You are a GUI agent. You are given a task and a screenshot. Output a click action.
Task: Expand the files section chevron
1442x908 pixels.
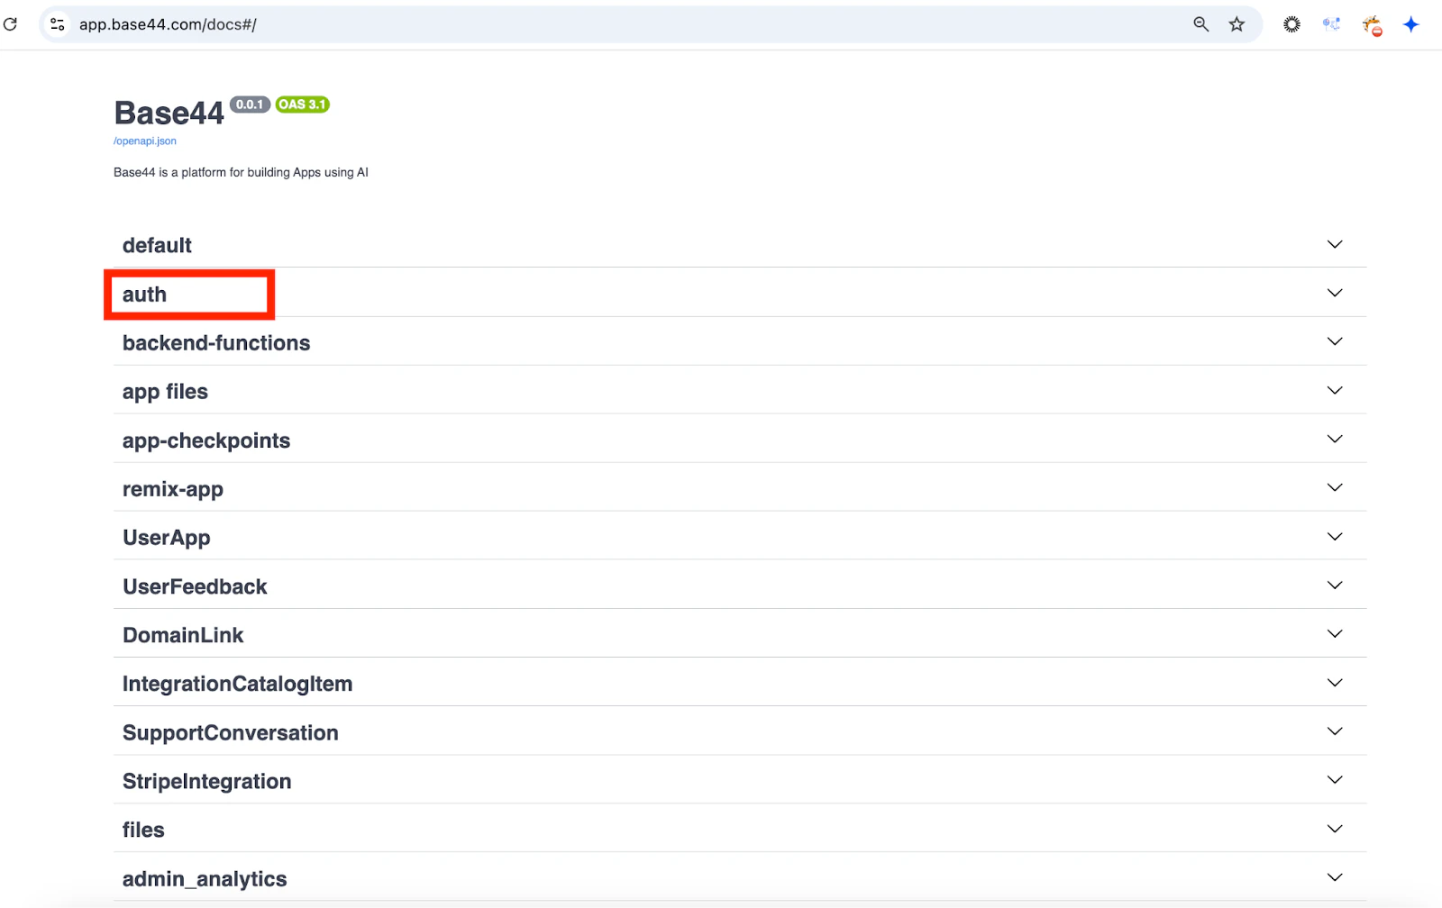[x=1335, y=828]
